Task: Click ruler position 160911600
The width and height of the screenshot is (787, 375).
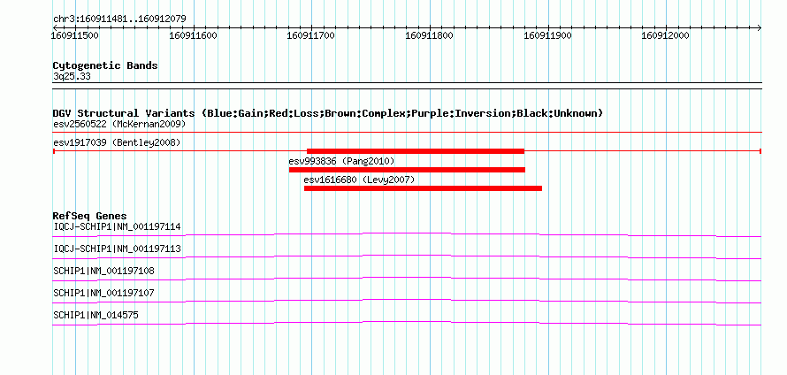Action: pos(194,35)
